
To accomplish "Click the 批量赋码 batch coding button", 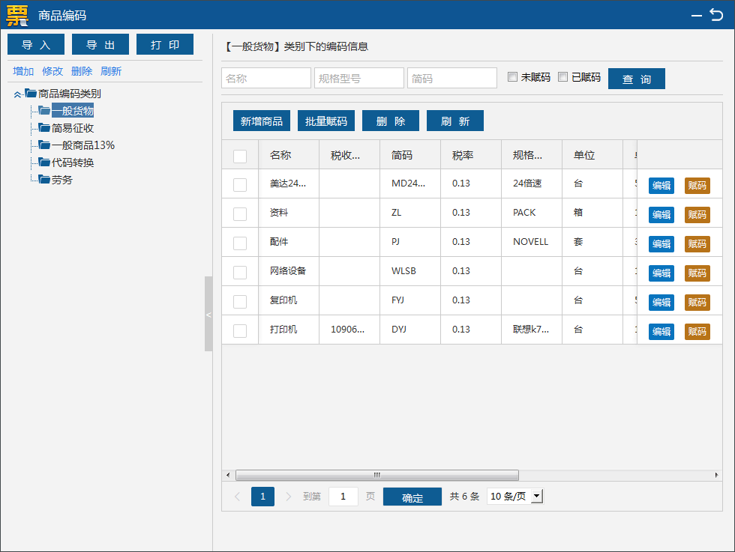I will pyautogui.click(x=325, y=121).
